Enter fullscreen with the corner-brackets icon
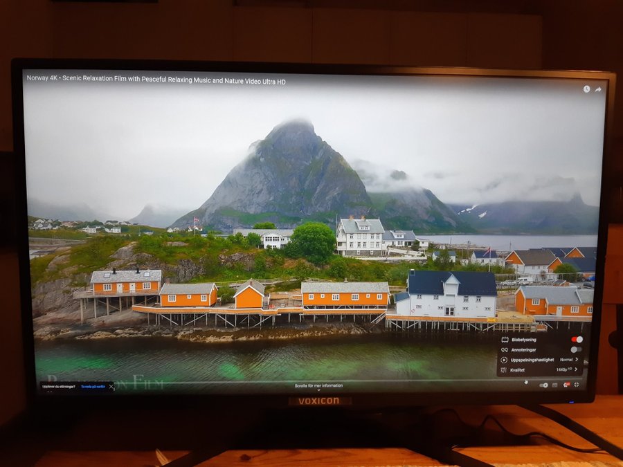The width and height of the screenshot is (623, 467). (577, 385)
